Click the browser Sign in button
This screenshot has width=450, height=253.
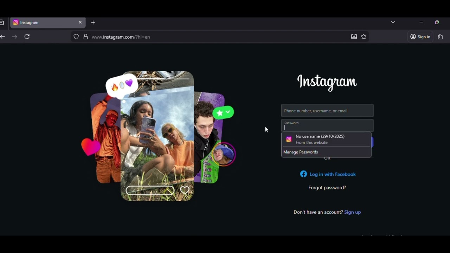(x=420, y=37)
